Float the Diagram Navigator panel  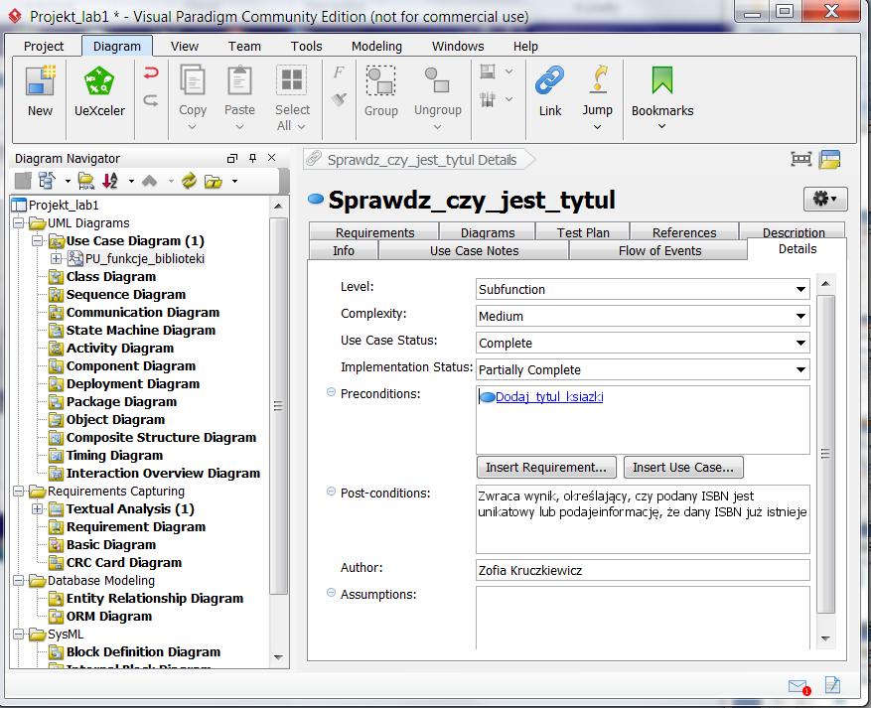click(x=232, y=158)
